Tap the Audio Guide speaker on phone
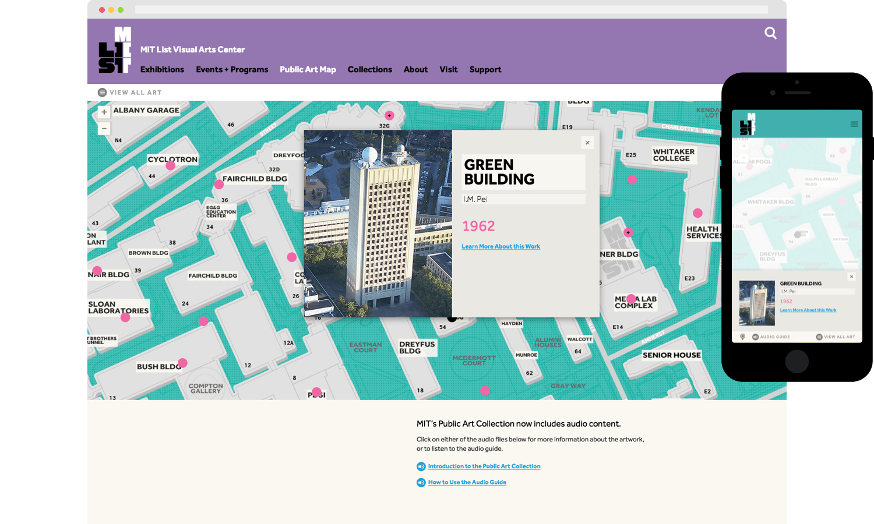The height and width of the screenshot is (524, 874). 755,337
